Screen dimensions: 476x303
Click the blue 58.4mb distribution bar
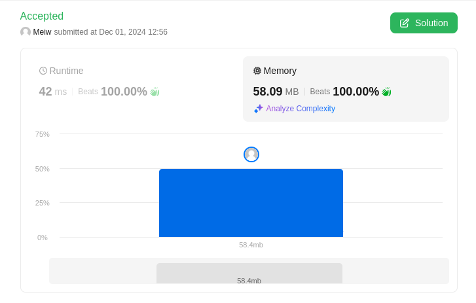point(251,203)
